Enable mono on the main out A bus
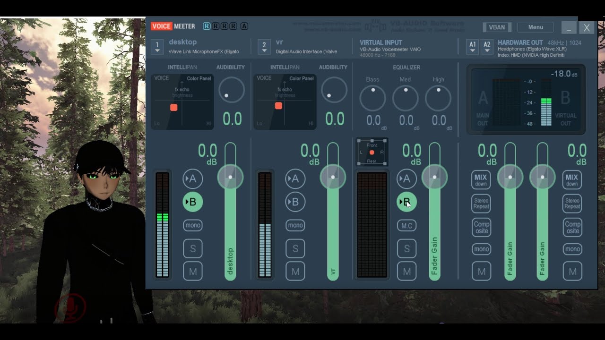 (x=481, y=249)
